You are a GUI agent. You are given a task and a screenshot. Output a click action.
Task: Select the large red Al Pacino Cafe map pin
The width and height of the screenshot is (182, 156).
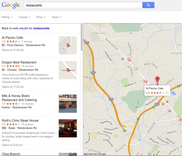(157, 80)
